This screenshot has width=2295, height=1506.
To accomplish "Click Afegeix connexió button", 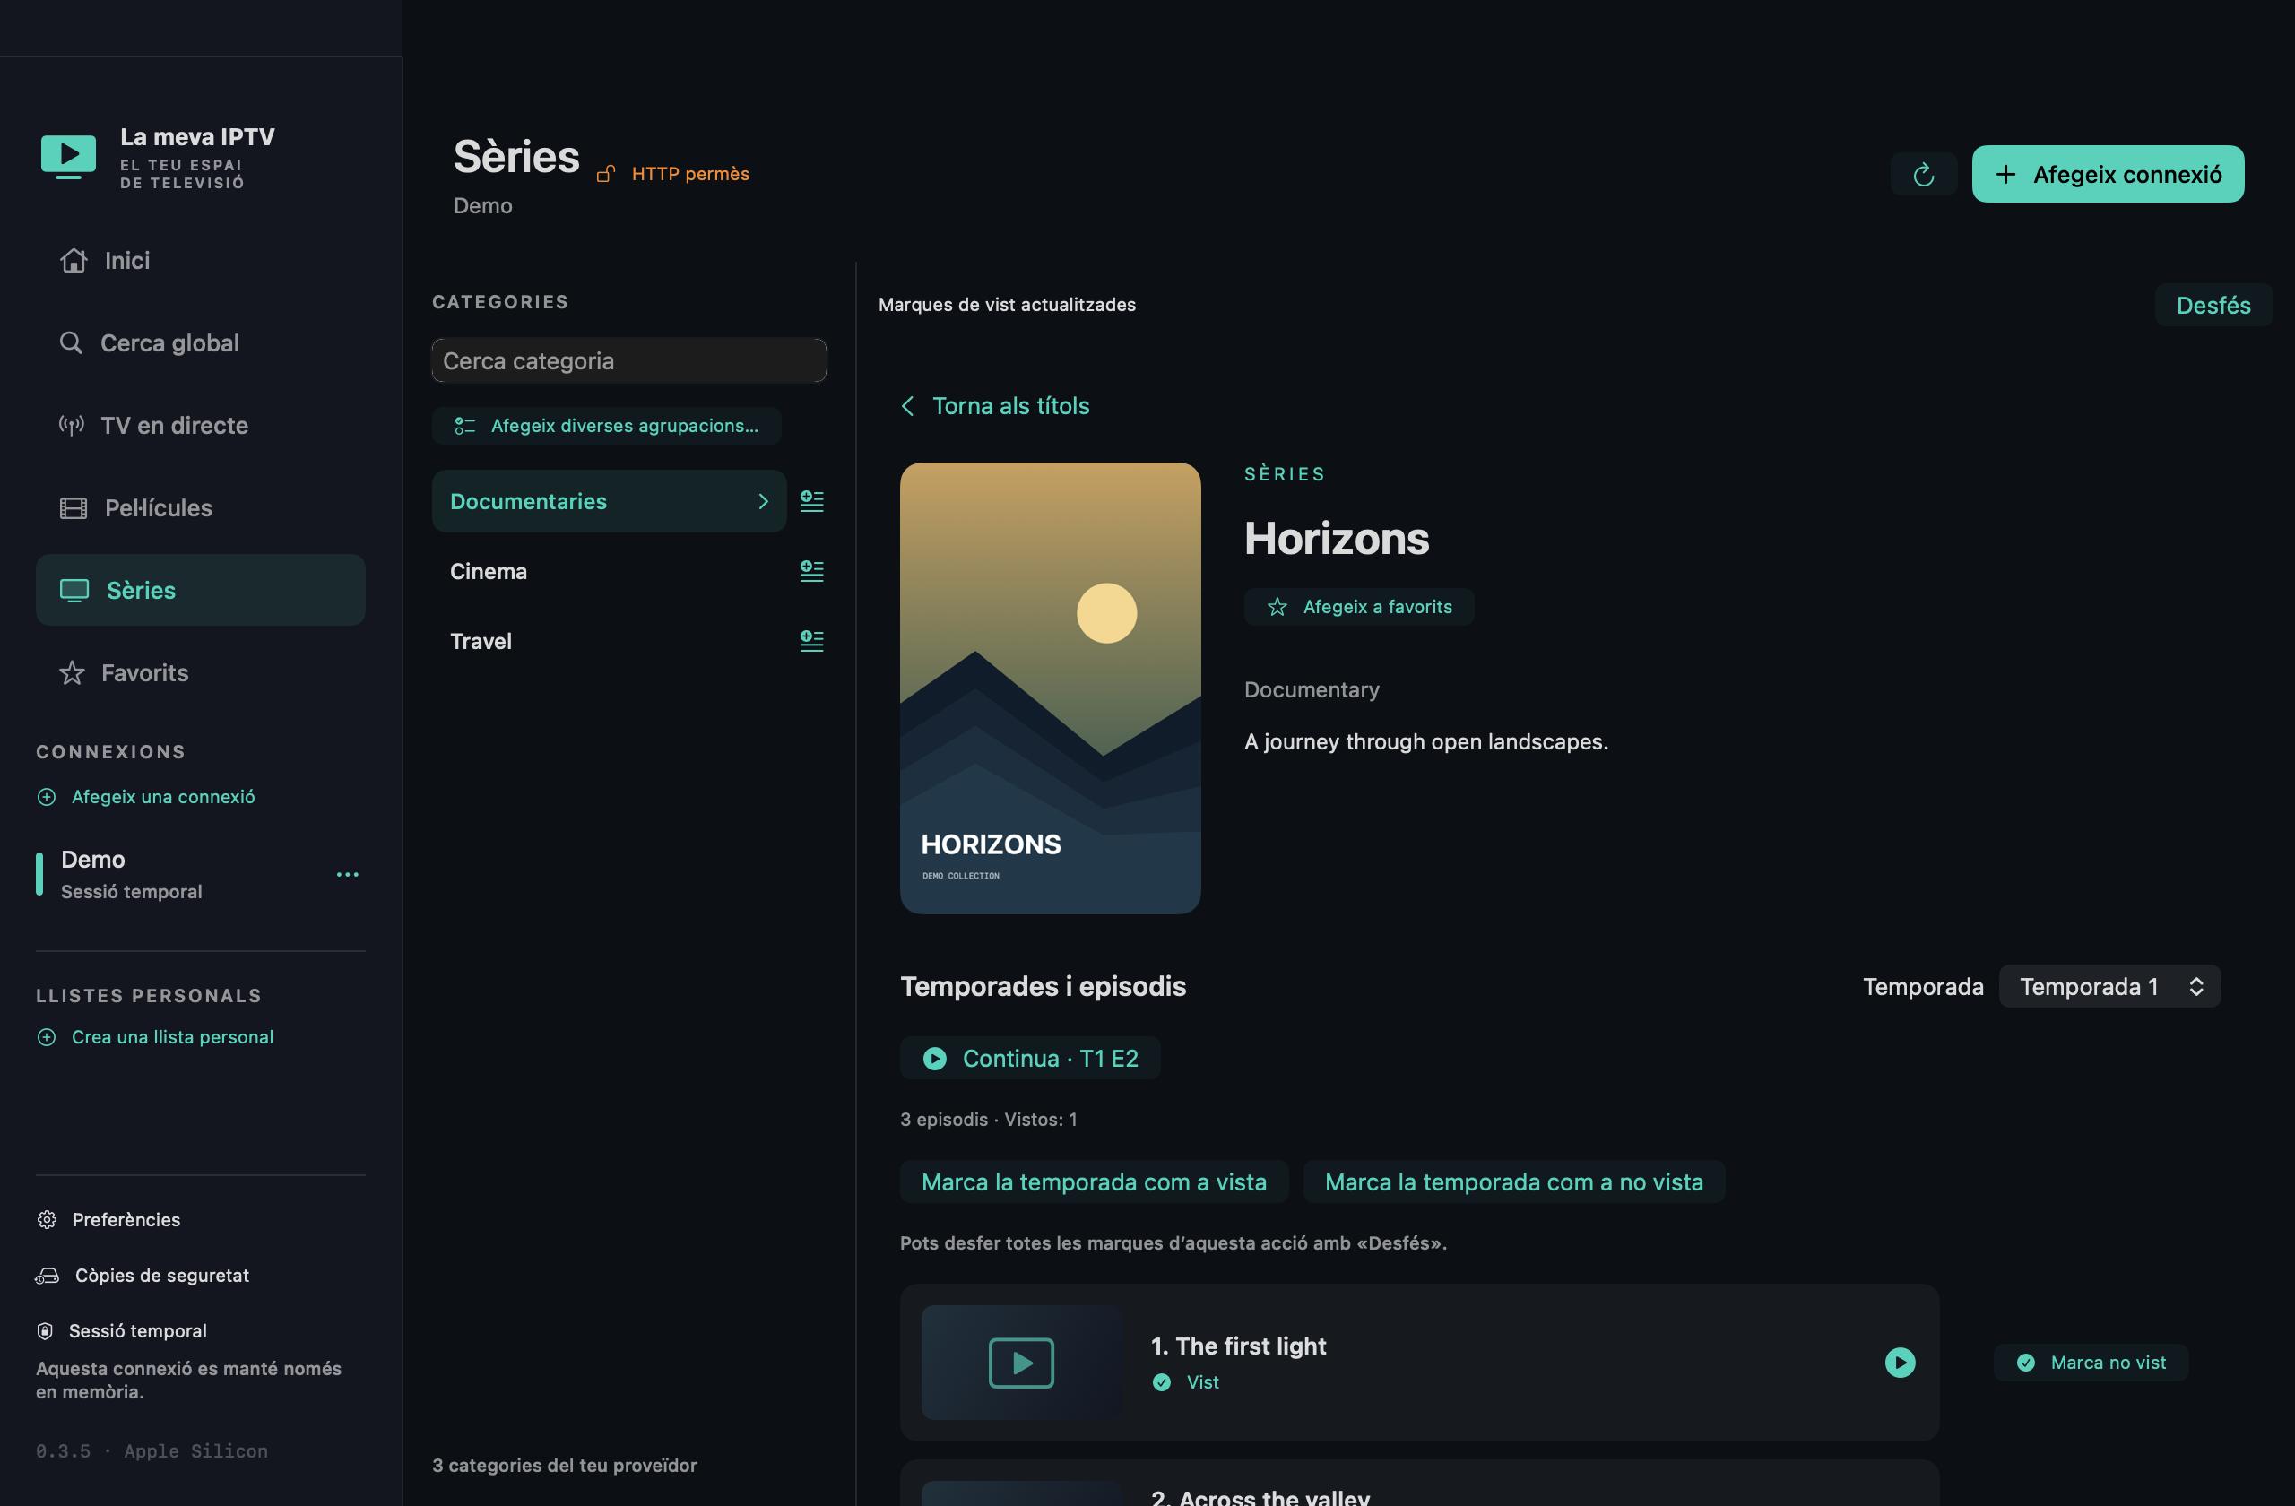I will pyautogui.click(x=2107, y=175).
